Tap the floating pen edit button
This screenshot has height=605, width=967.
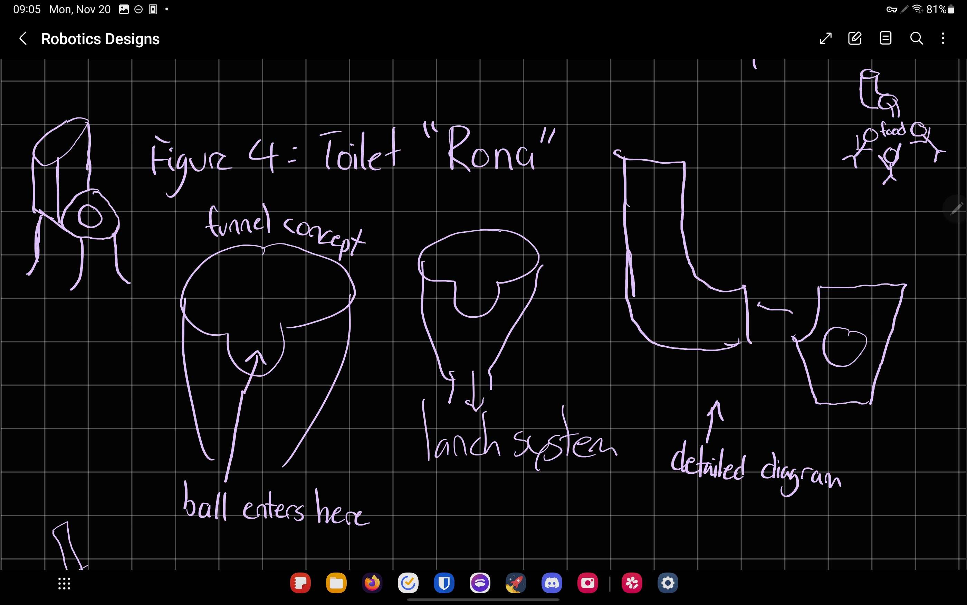tap(956, 209)
